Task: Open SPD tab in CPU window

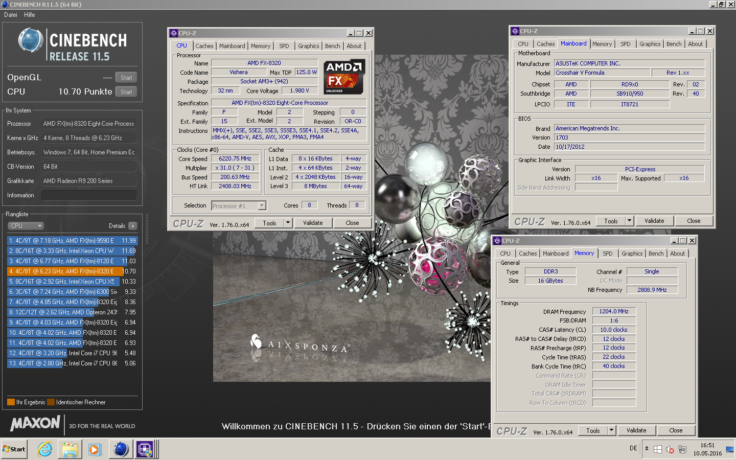Action: click(x=284, y=46)
